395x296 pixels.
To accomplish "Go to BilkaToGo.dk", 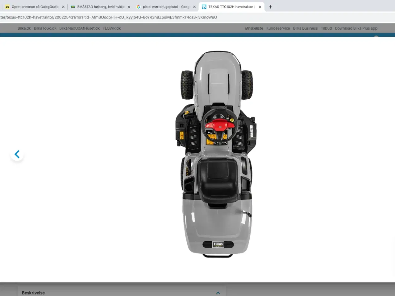I will tap(45, 28).
